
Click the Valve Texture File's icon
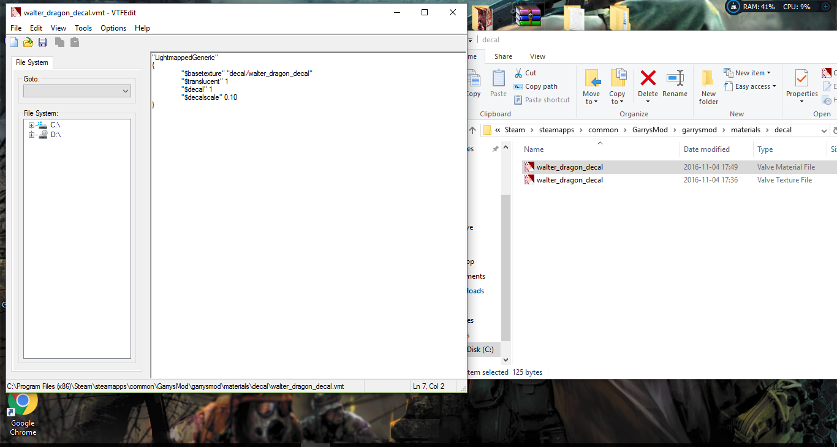click(x=529, y=180)
